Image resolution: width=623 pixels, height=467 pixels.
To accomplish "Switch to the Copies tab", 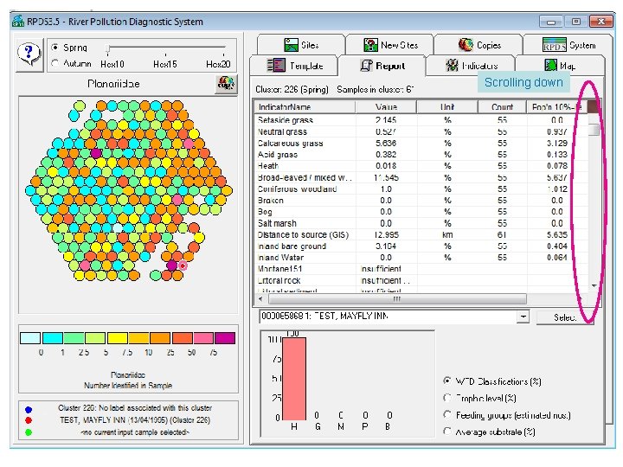I will click(478, 45).
